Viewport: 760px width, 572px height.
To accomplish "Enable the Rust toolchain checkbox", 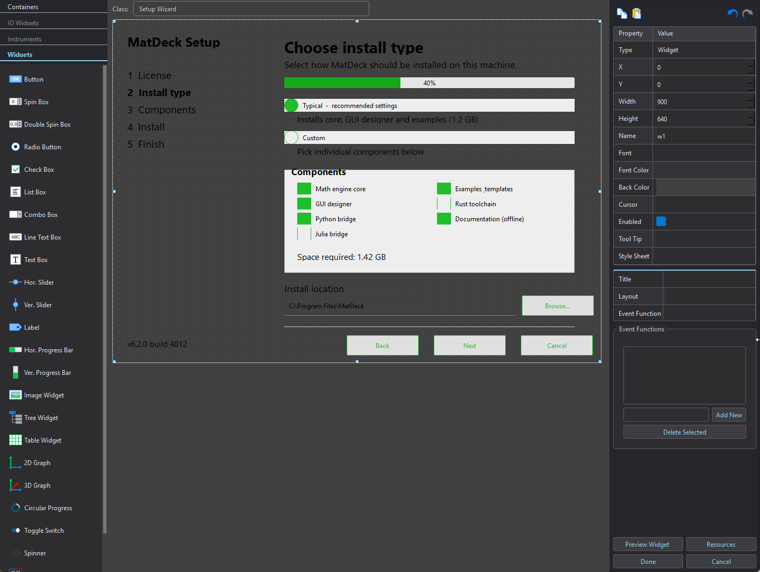I will [444, 204].
